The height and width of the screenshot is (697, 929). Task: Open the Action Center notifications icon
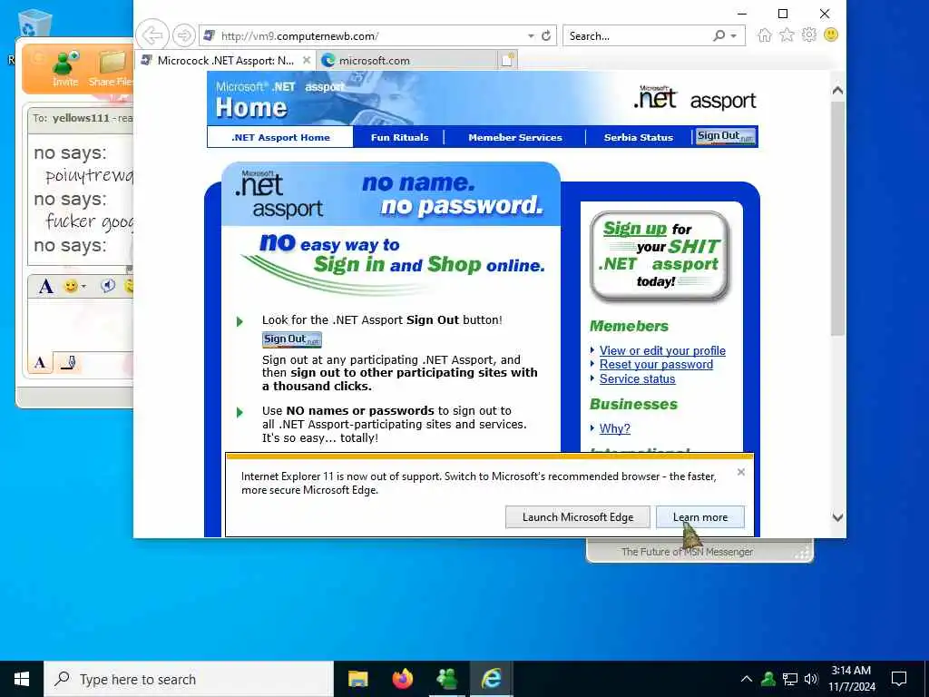[x=899, y=679]
